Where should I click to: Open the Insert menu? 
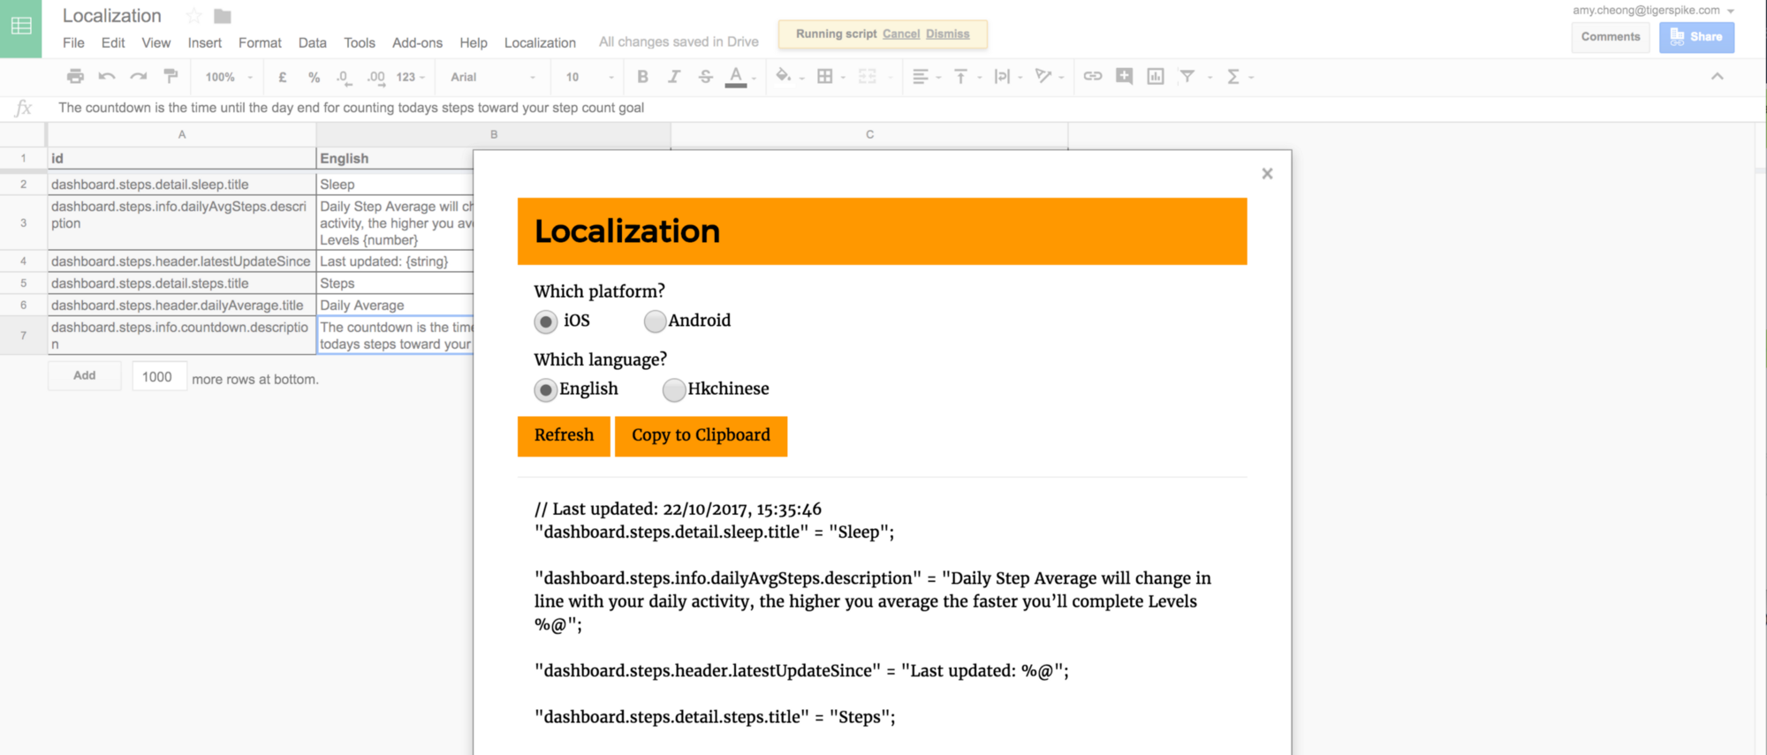click(x=204, y=42)
